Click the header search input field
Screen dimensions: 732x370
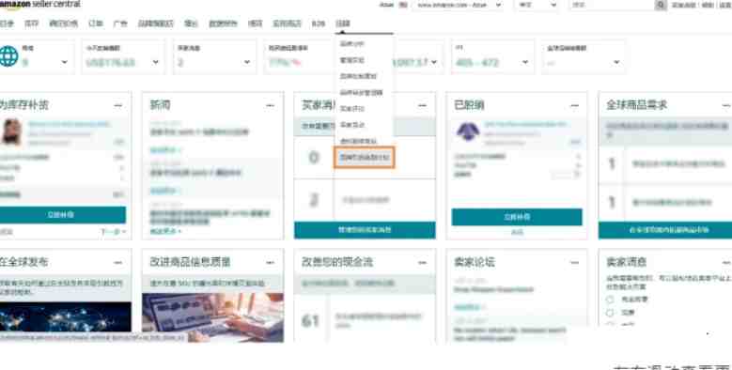click(612, 5)
